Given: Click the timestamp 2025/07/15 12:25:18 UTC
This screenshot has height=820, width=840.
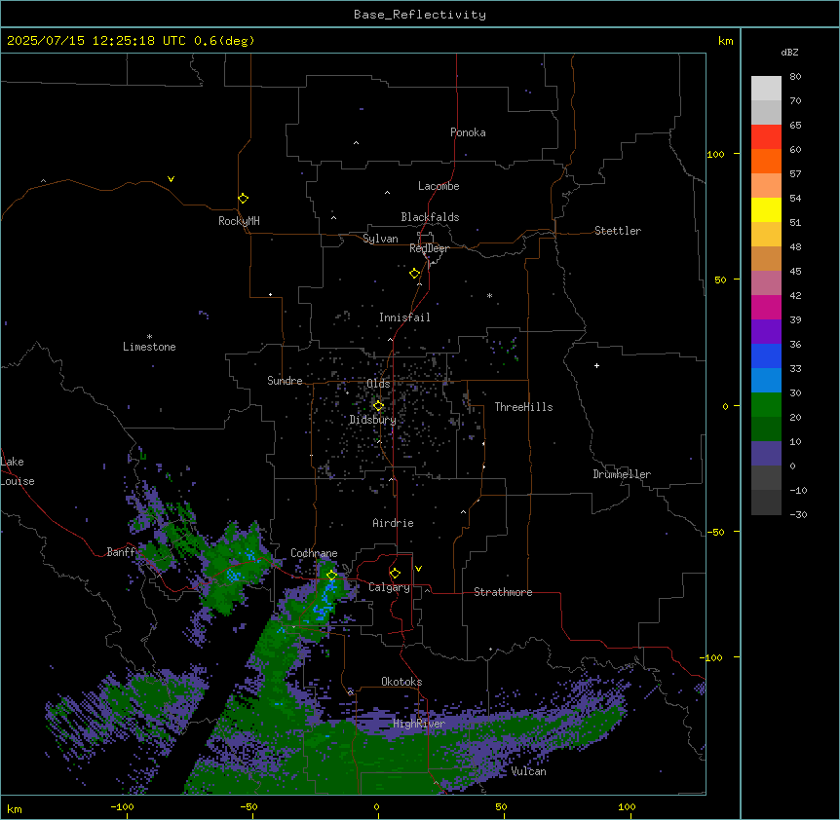Looking at the screenshot, I should tap(96, 41).
